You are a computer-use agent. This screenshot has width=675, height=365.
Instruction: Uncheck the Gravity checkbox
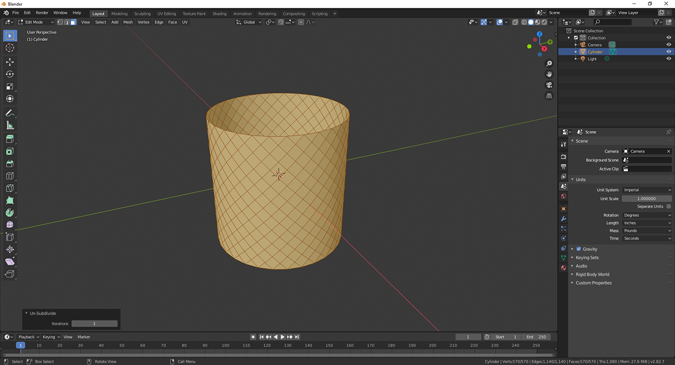pos(578,249)
